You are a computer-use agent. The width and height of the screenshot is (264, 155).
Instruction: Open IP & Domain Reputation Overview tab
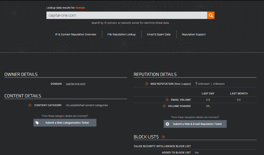tap(76, 34)
